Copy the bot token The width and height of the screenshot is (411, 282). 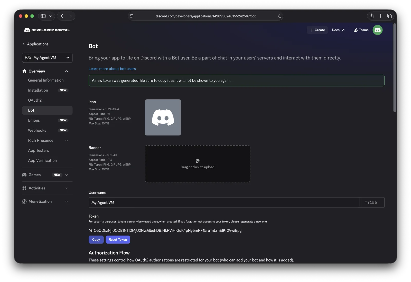[x=96, y=240]
